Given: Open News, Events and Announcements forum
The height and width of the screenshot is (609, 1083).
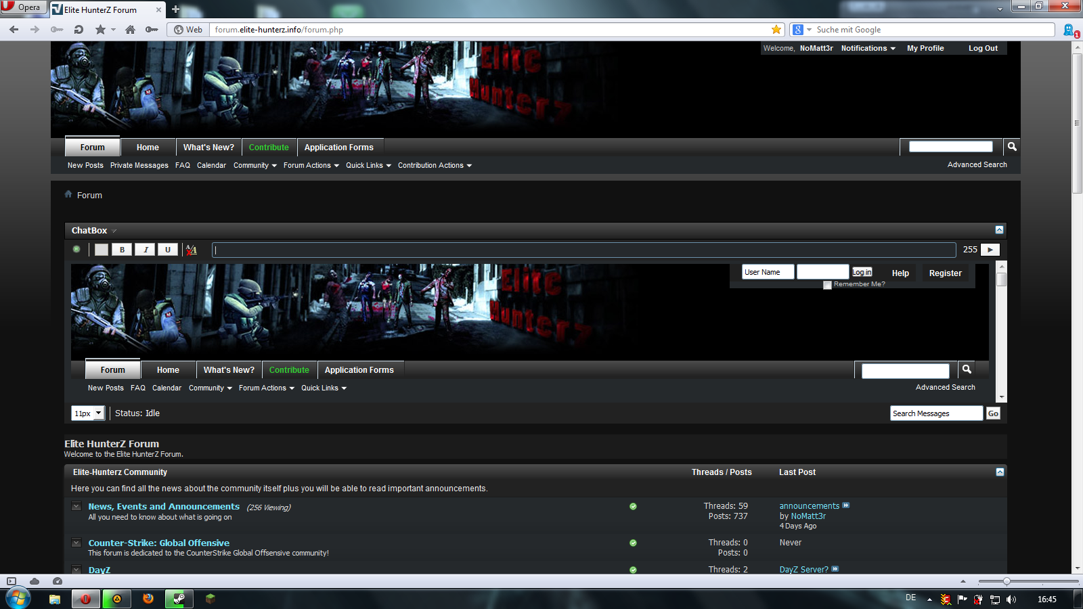Looking at the screenshot, I should [164, 506].
